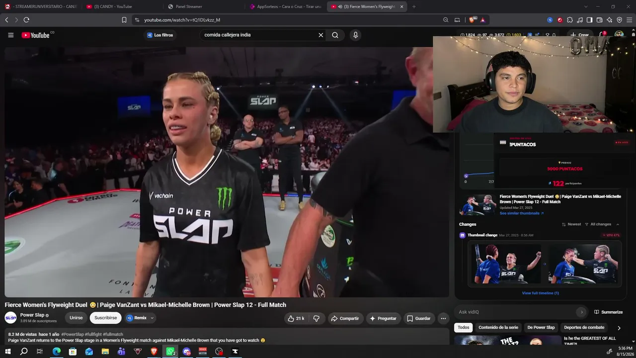Click the Crear button

579,35
